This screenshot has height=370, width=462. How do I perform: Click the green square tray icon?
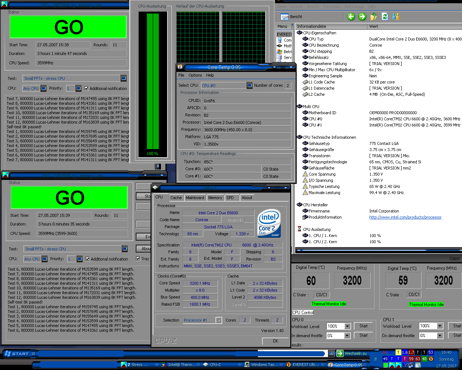click(x=385, y=365)
